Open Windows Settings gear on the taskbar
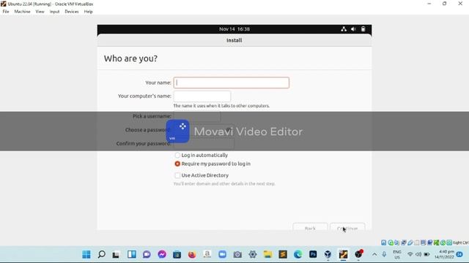The height and width of the screenshot is (263, 469). pos(253,254)
